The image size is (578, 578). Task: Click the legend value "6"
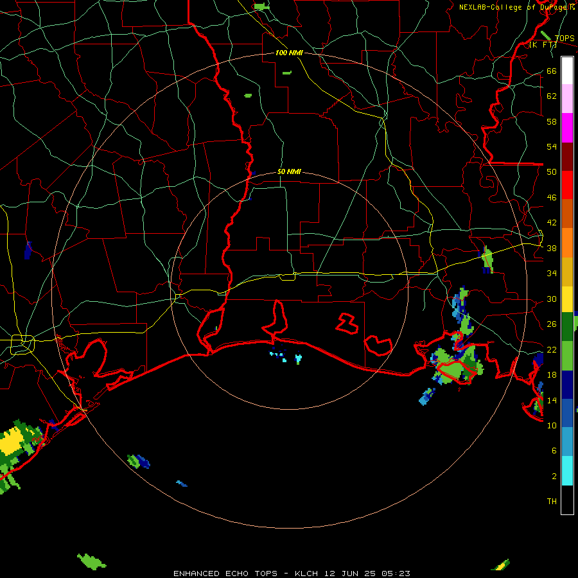pyautogui.click(x=554, y=451)
